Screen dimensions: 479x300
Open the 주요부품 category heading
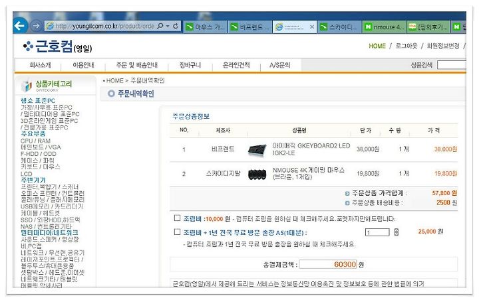pyautogui.click(x=33, y=134)
